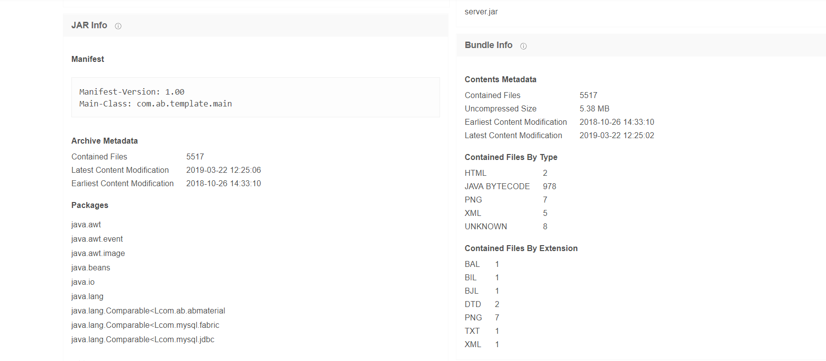This screenshot has height=361, width=826.
Task: Click the DTD extension row
Action: pos(473,305)
